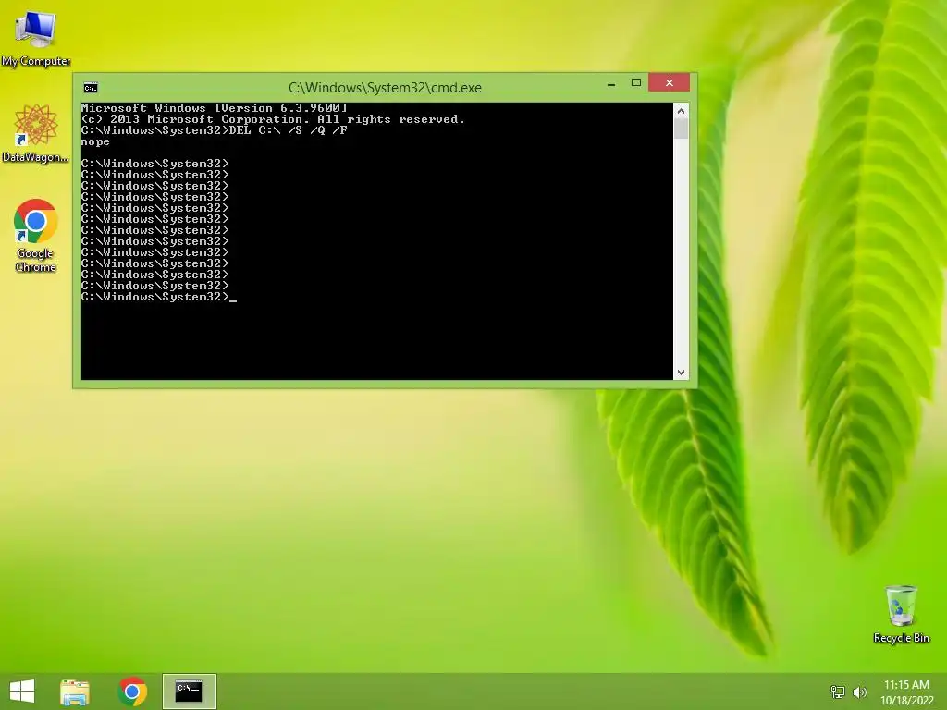Click the '(c) 2013 Microsoft Corporation' line
Screen dimensions: 947x710
tap(273, 119)
